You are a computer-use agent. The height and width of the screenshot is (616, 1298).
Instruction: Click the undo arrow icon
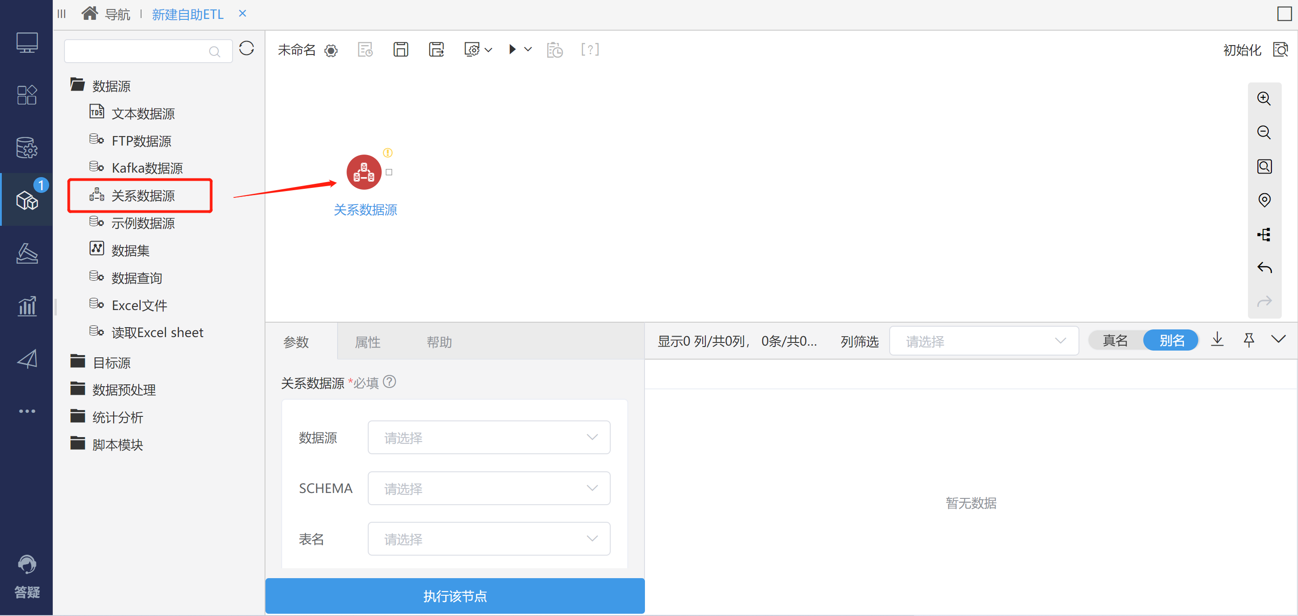(x=1264, y=268)
